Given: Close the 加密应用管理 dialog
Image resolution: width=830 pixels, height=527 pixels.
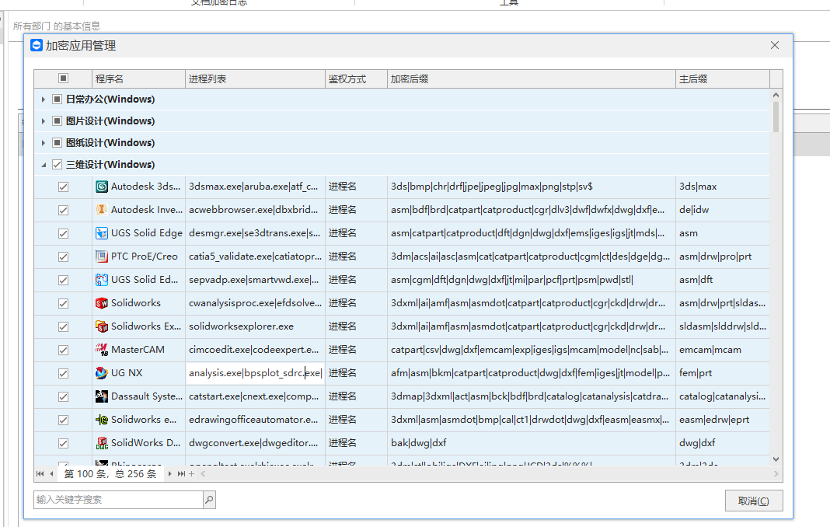Looking at the screenshot, I should click(x=774, y=46).
